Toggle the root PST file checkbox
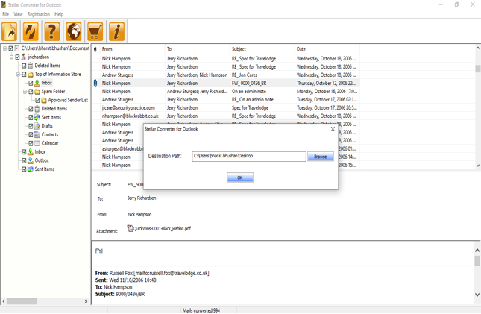Image resolution: width=481 pixels, height=314 pixels. pyautogui.click(x=10, y=48)
